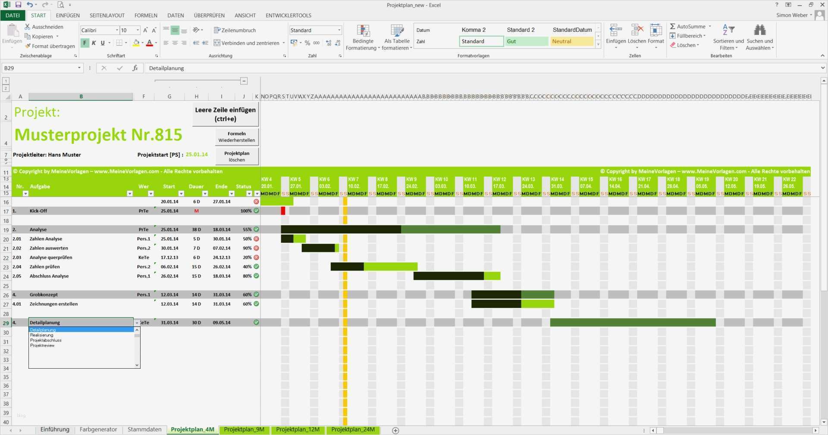Screen dimensions: 828x435
Task: Apply underline with the U icon
Action: click(x=103, y=43)
